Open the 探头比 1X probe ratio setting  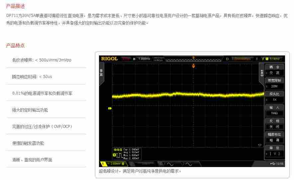(x=274, y=97)
